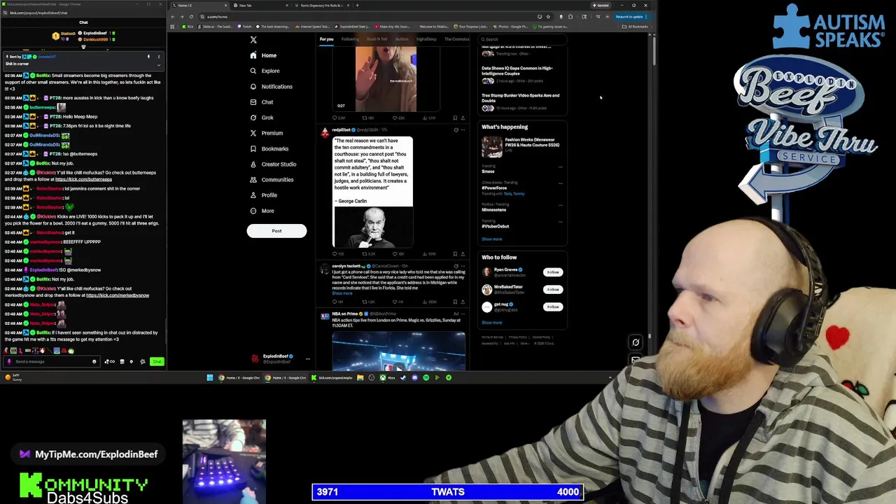The height and width of the screenshot is (504, 896).
Task: Open Chat in the X sidebar
Action: pos(262,102)
